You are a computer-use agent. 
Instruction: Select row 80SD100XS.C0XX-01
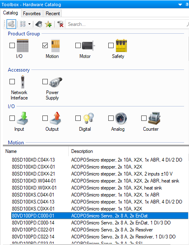(100, 209)
